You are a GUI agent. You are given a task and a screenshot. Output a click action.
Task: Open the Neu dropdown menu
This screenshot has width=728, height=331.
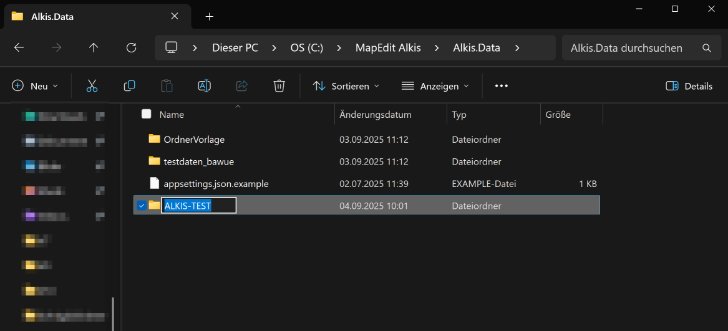point(36,86)
